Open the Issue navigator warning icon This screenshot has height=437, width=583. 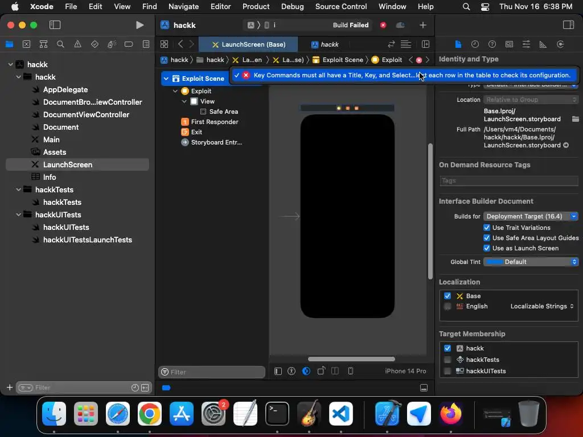77,44
